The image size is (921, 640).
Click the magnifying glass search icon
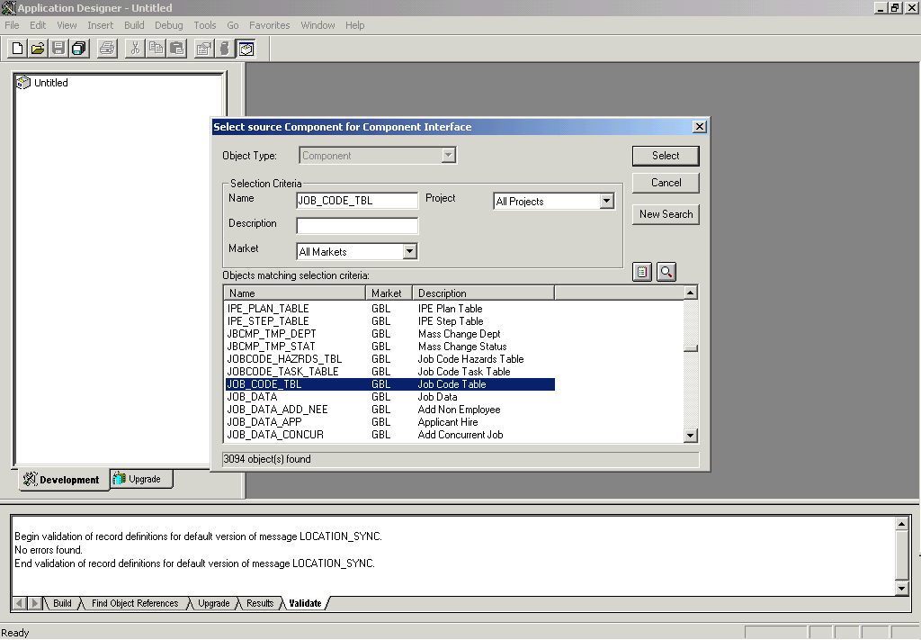click(x=666, y=272)
